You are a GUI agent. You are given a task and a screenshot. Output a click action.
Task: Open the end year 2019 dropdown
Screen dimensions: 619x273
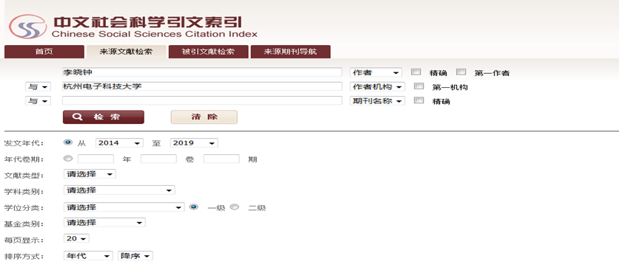coord(194,143)
